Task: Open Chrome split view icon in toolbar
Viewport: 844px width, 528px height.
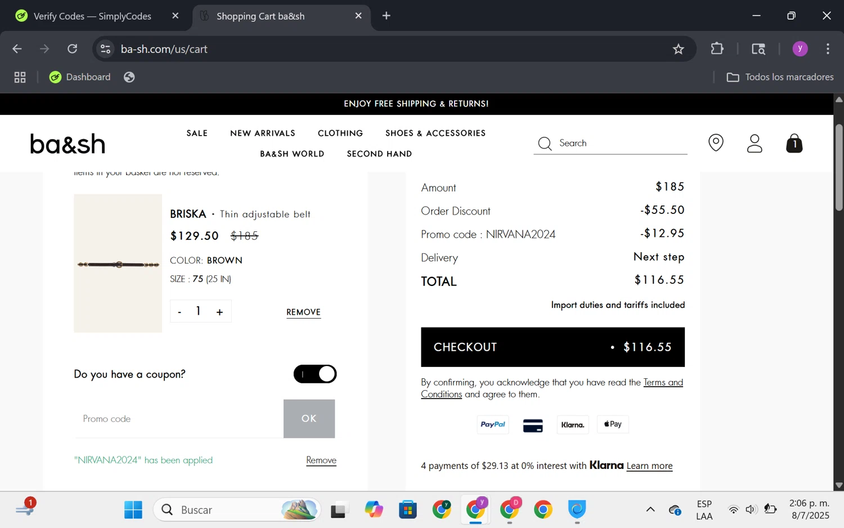Action: tap(758, 49)
